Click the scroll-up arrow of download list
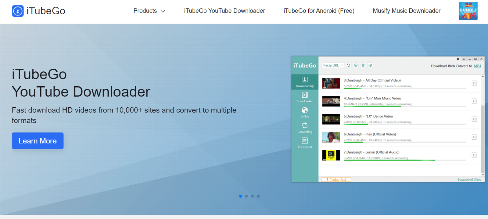488x219 pixels. 483,76
